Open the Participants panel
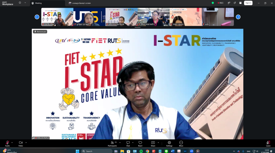The height and width of the screenshot is (153, 275). [113, 144]
